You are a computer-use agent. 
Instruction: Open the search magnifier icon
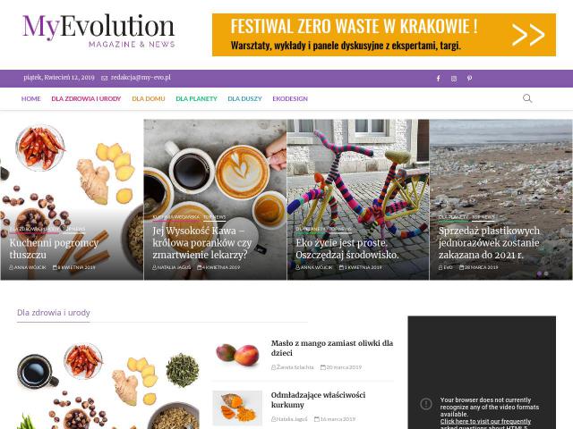pyautogui.click(x=527, y=98)
